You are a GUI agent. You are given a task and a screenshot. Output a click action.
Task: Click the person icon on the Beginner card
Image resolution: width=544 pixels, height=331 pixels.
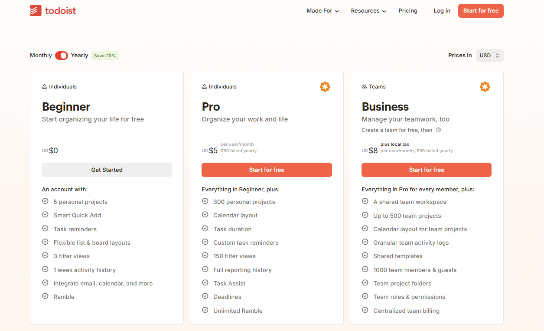(x=44, y=87)
